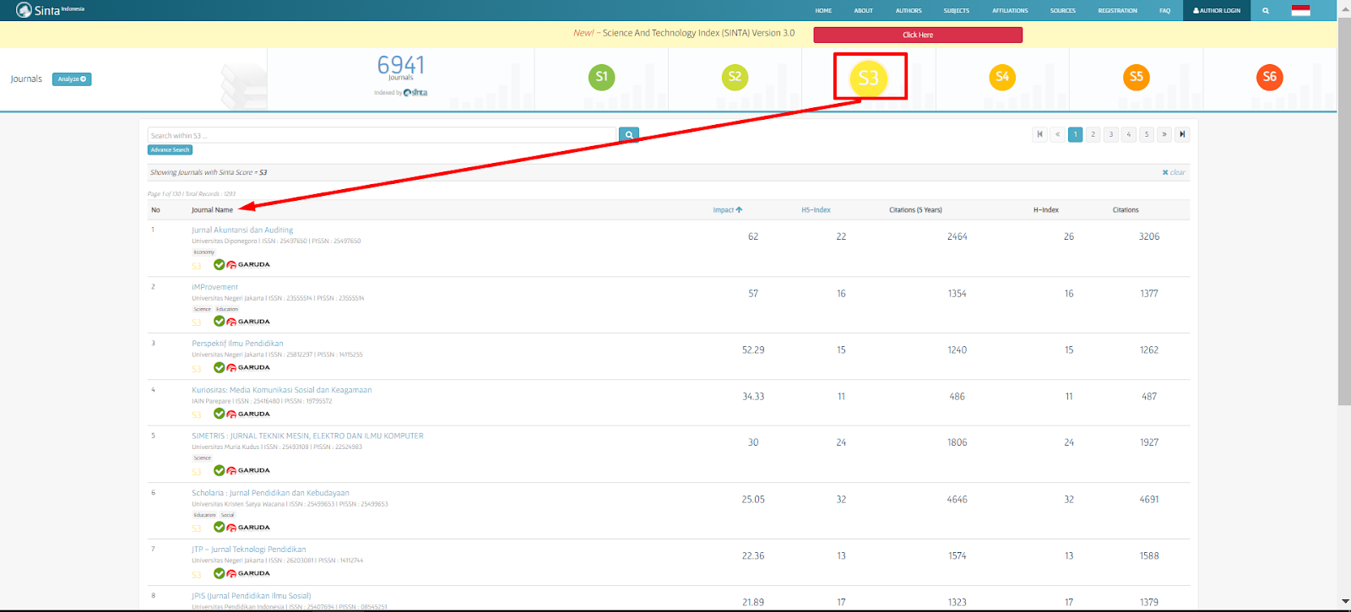Viewport: 1351px width, 612px height.
Task: Open the Kuriositas Media Komunikasi Sosial link
Action: 281,390
